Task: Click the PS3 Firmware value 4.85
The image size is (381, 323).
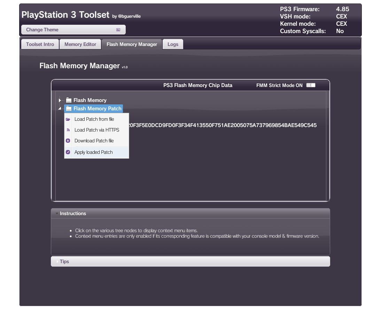Action: 343,9
